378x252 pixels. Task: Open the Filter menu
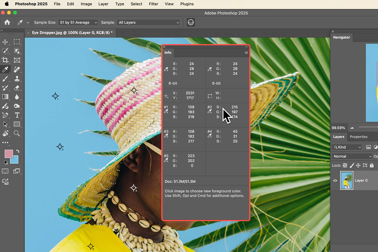(x=153, y=4)
